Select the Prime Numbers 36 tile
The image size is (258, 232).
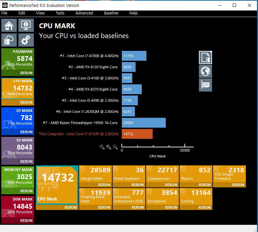pos(129,174)
